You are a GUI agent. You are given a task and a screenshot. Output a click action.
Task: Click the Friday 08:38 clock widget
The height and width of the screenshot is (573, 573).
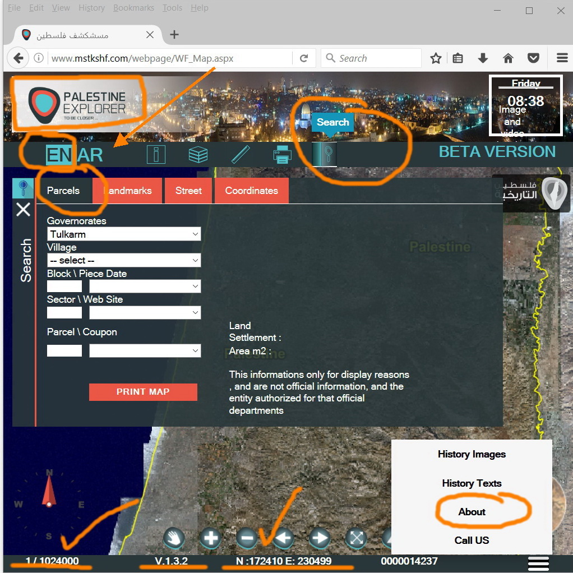[x=525, y=105]
